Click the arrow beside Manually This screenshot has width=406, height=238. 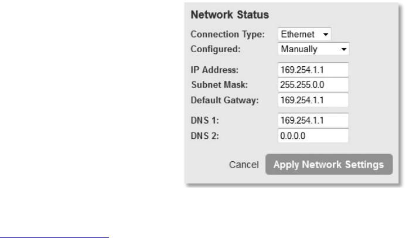click(x=343, y=49)
